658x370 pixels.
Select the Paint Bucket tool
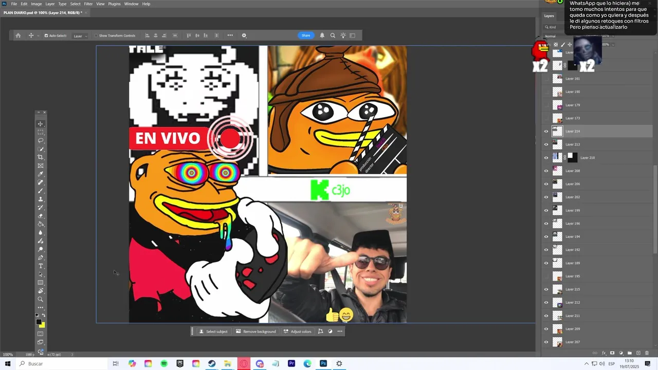[x=40, y=224]
